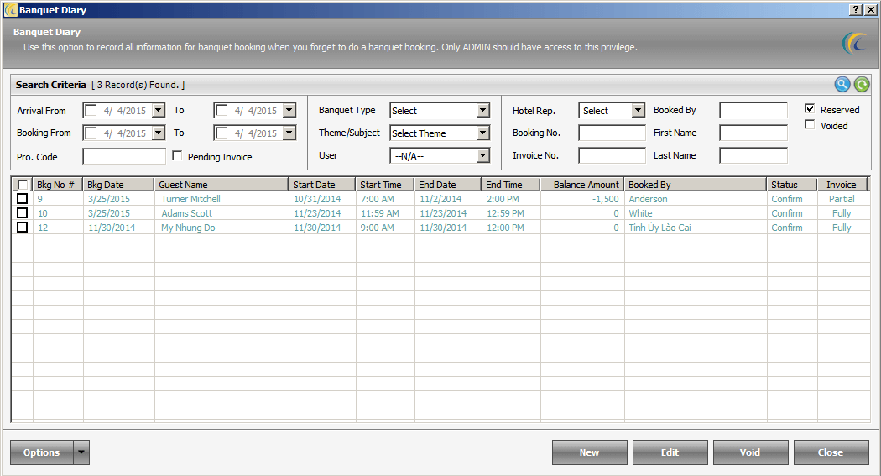Sort by Balance Amount column header
Image resolution: width=881 pixels, height=476 pixels.
click(582, 185)
